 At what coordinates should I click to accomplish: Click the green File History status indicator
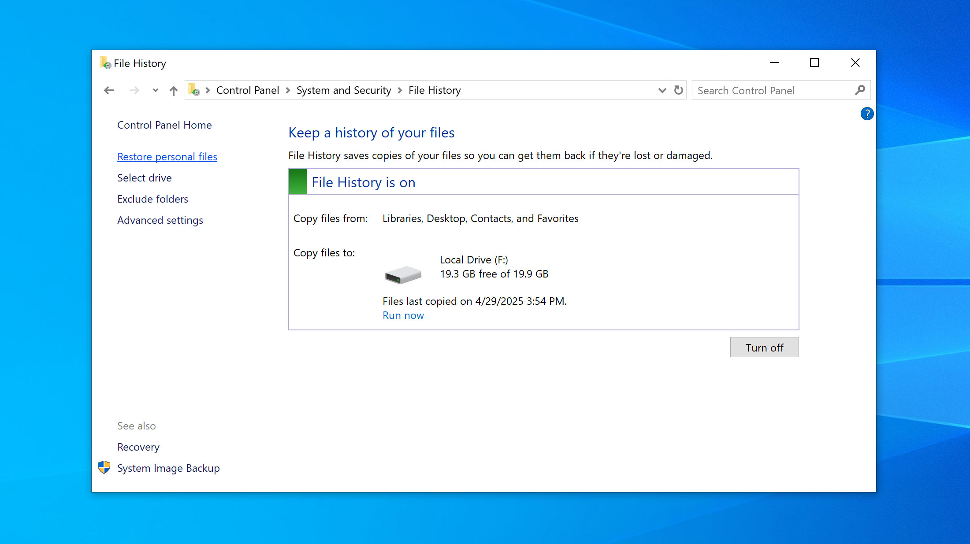[298, 181]
